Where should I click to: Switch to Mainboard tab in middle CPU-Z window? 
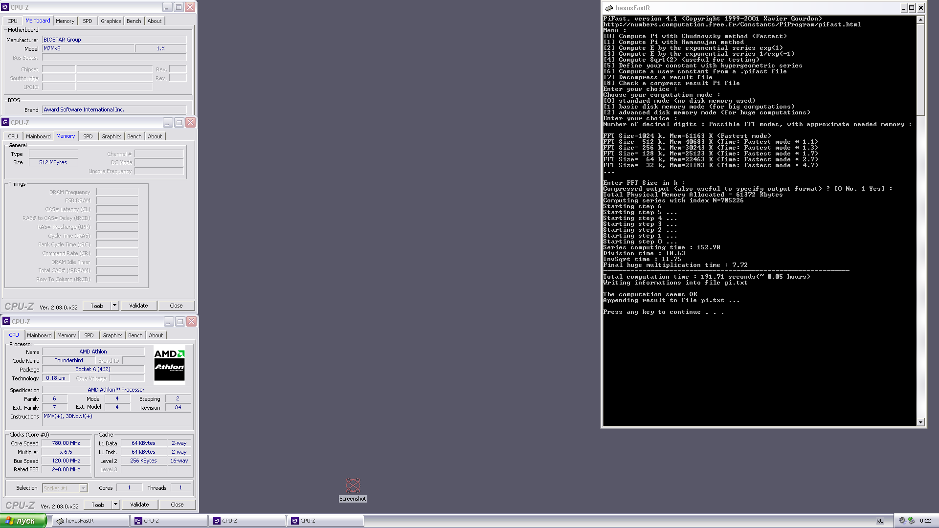[38, 136]
